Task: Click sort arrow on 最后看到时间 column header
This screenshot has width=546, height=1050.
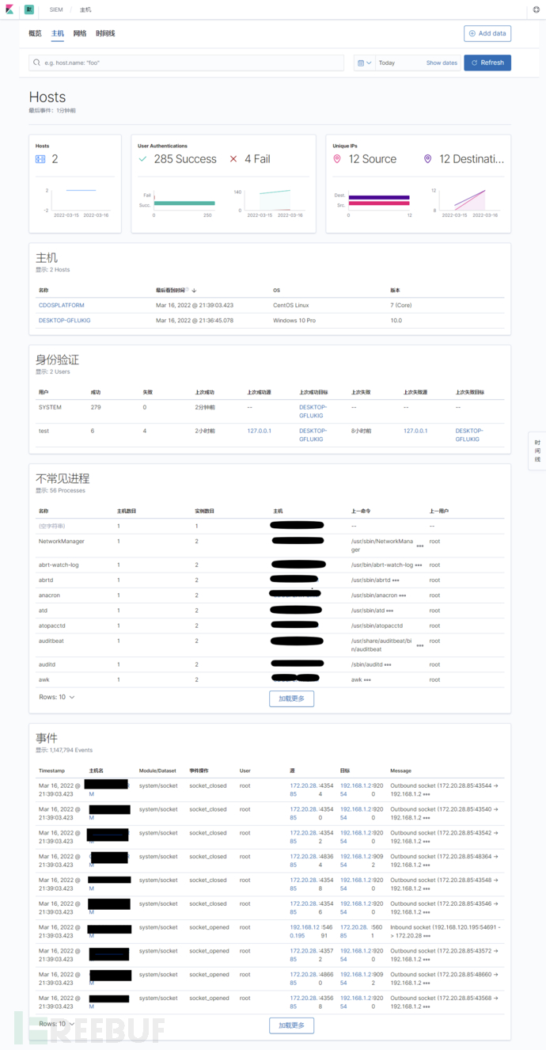Action: 195,291
